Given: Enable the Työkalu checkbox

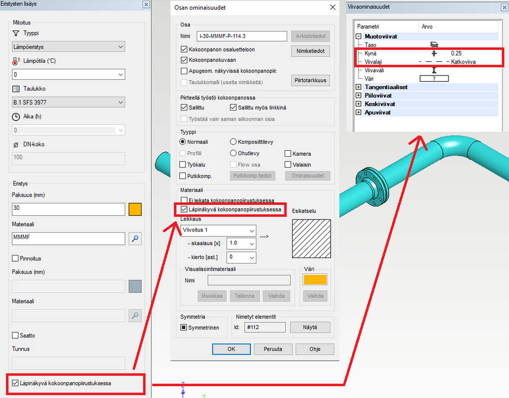Looking at the screenshot, I should pyautogui.click(x=183, y=165).
